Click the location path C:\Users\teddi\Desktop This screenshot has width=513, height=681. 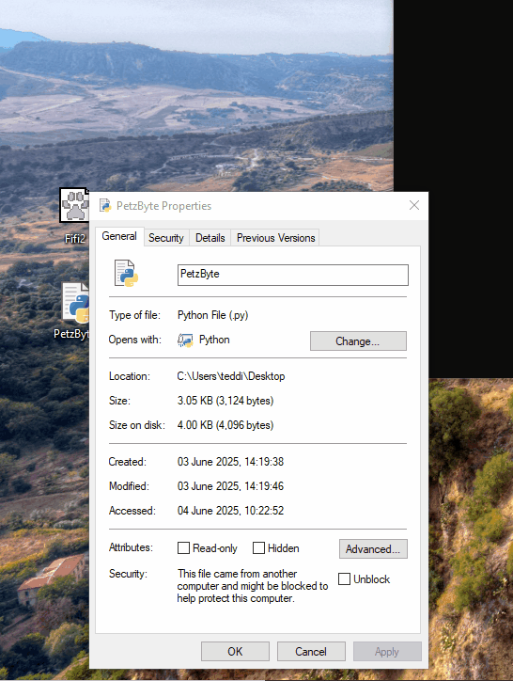coord(231,376)
